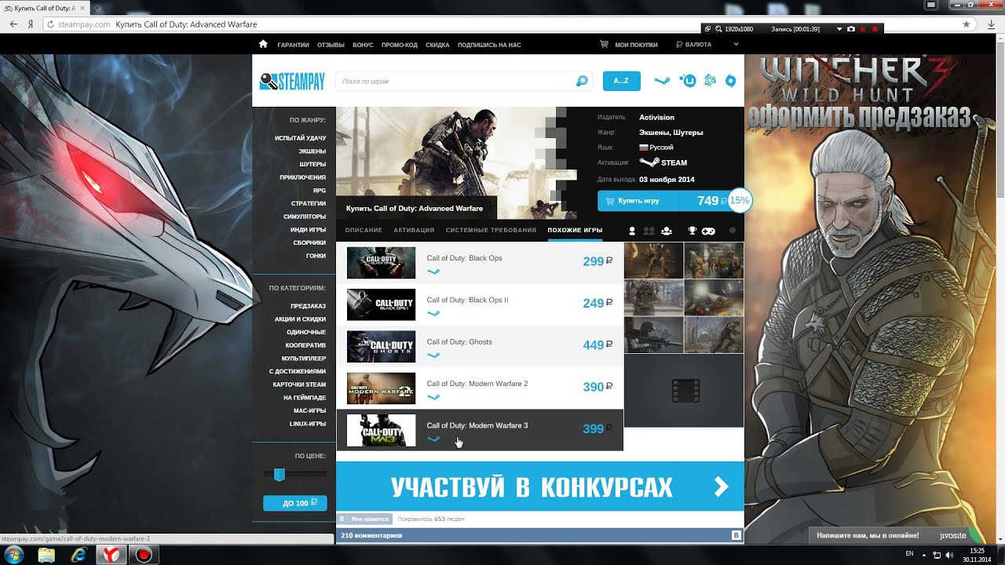This screenshot has height=565, width=1005.
Task: Go to the Steampay home icon
Action: click(x=263, y=45)
